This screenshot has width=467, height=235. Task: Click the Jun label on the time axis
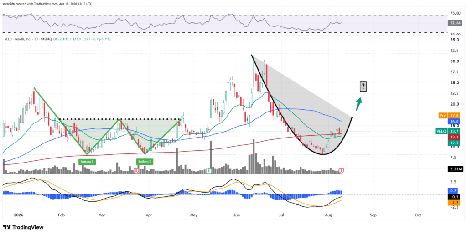[237, 215]
